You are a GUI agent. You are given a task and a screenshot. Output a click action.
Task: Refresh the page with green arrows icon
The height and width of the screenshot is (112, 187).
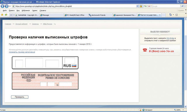[145, 6]
